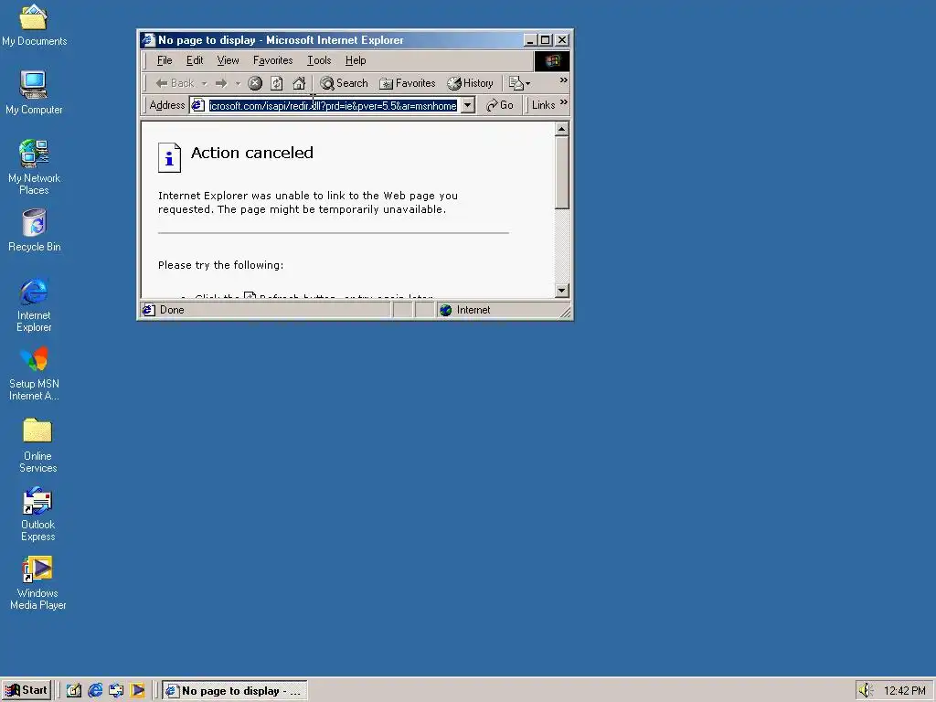Expand the Edit button dropdown arrow

tap(527, 83)
